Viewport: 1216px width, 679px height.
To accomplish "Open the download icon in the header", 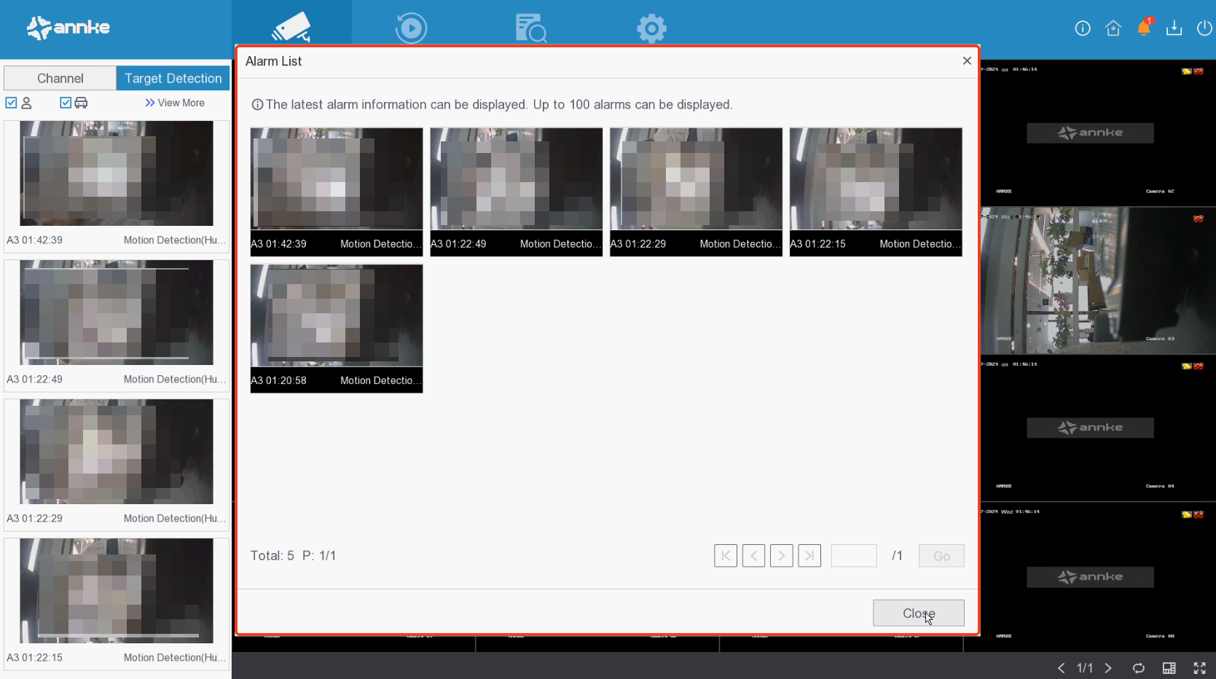I will (x=1174, y=28).
